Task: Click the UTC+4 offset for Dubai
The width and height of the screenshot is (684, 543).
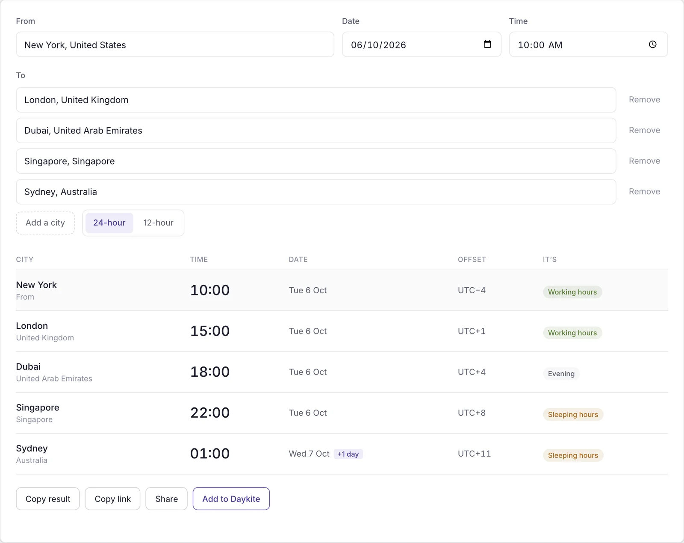Action: click(472, 372)
